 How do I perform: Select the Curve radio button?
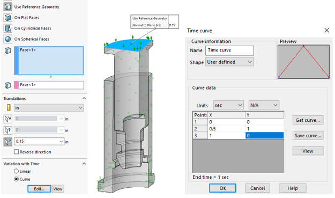16,179
